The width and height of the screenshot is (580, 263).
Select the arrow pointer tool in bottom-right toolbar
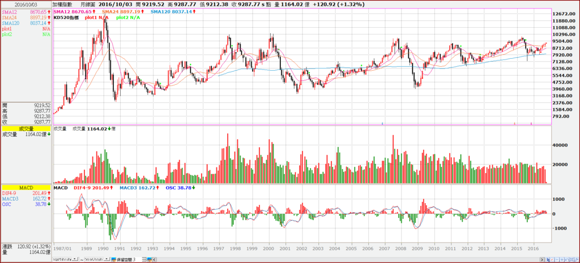tap(548, 260)
